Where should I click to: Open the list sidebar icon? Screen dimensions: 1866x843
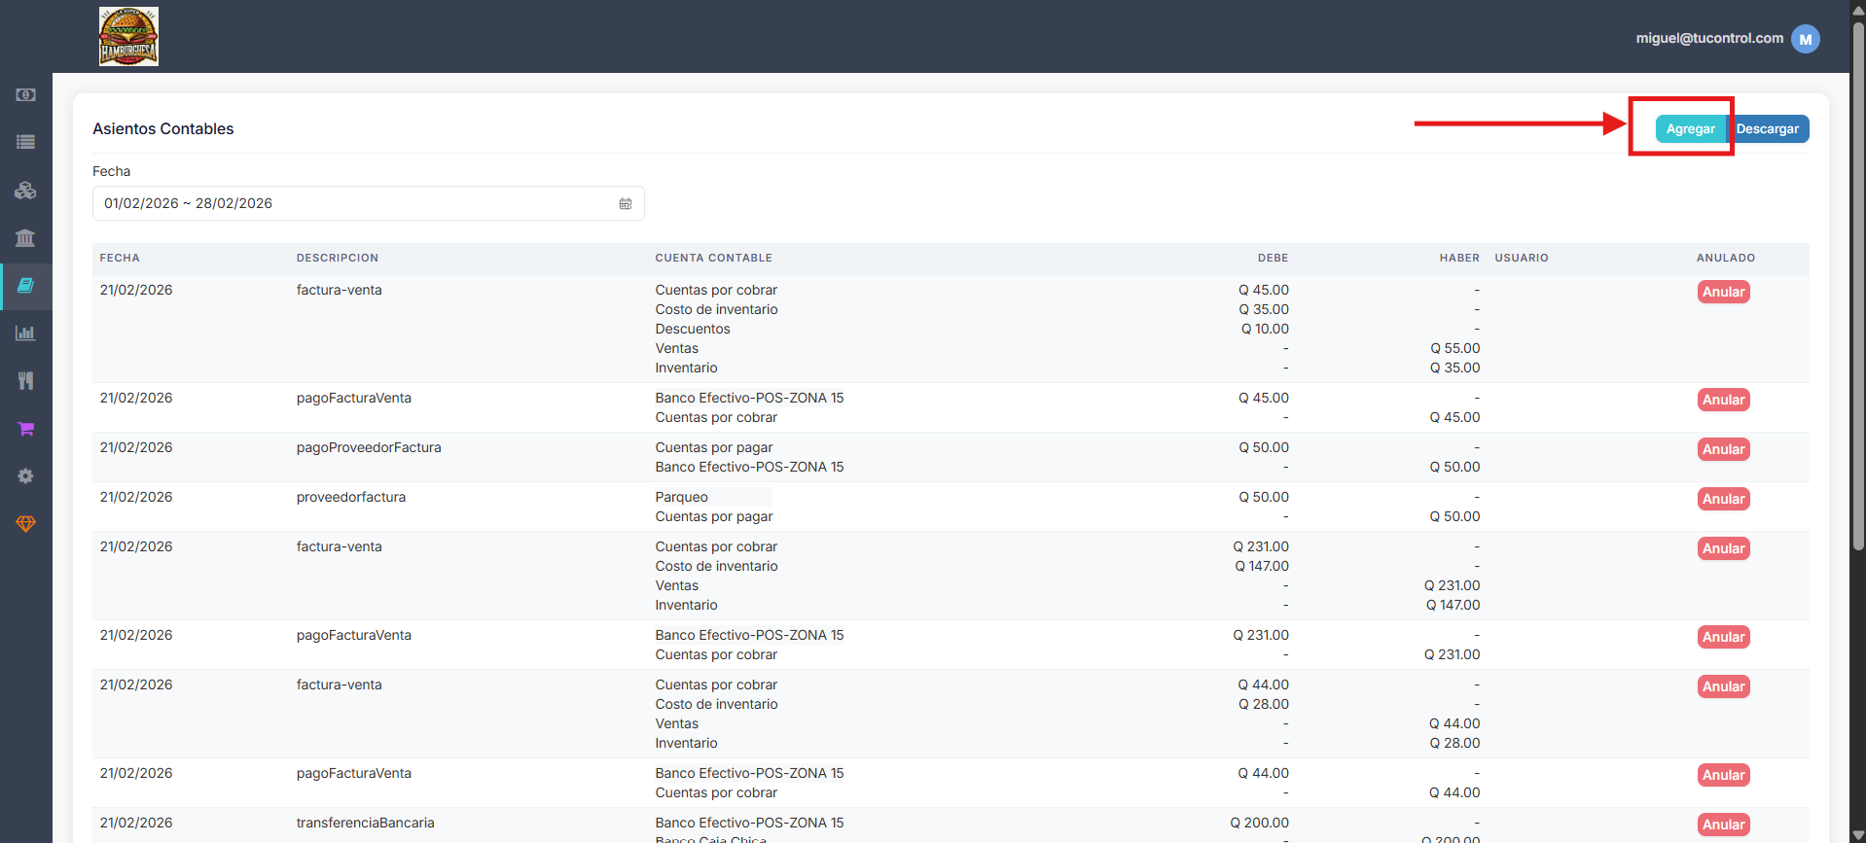(26, 142)
